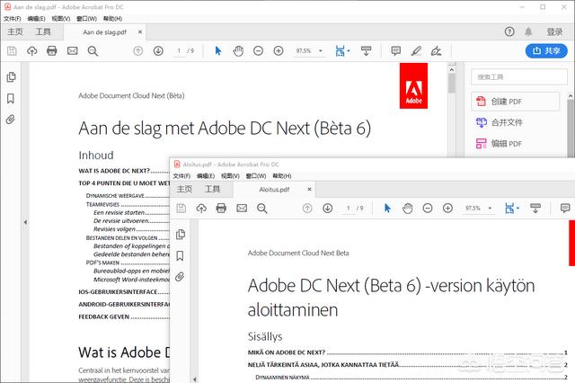575x383 pixels.
Task: Zoom out with minus icon in Aan de slag window
Action: 258,51
